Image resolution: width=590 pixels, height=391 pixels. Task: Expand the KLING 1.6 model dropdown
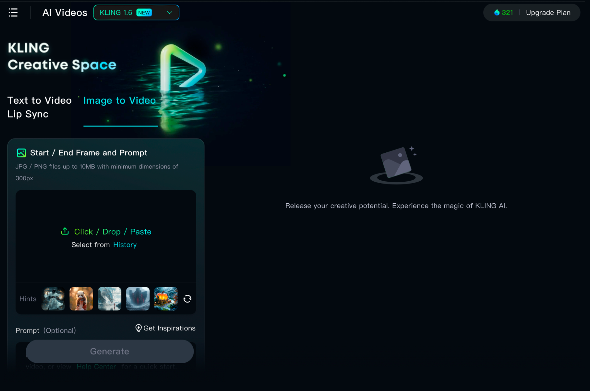tap(136, 13)
